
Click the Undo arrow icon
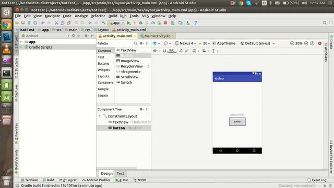coord(43,23)
